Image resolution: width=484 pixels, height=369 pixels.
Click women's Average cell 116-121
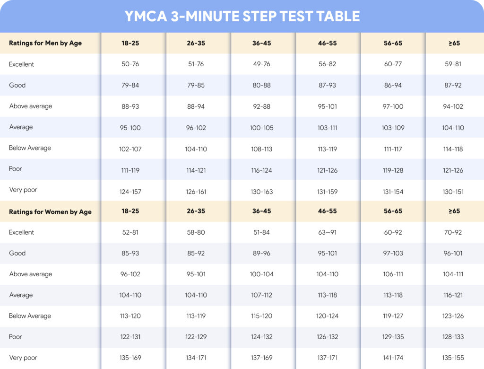pos(453,295)
